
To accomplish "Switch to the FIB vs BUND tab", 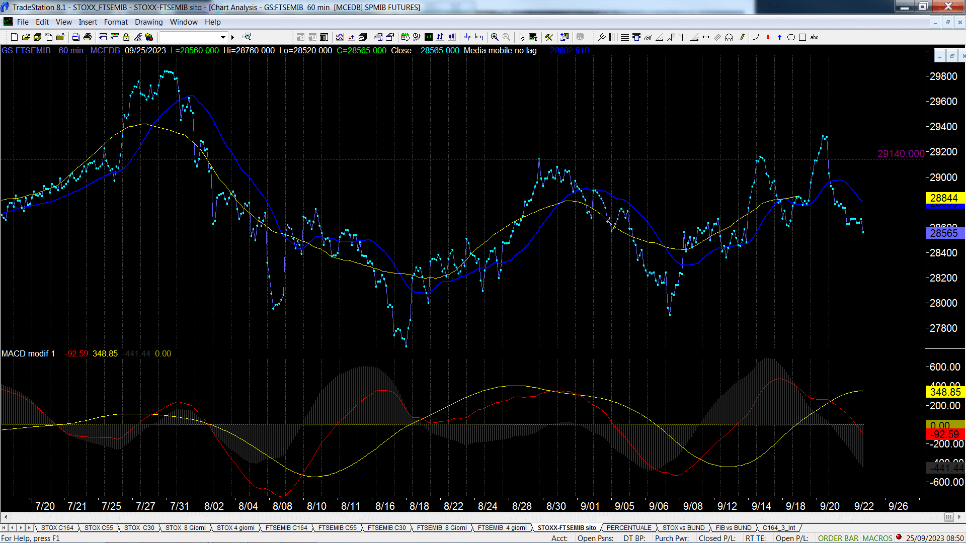I will click(x=734, y=528).
